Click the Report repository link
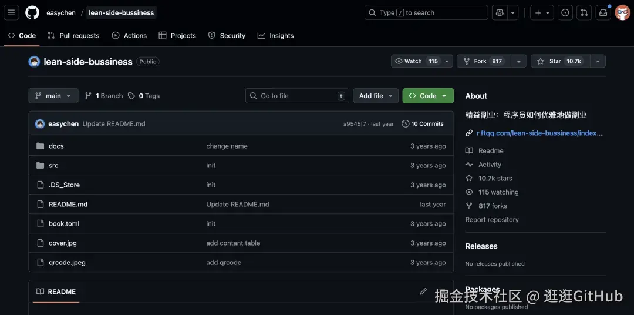This screenshot has height=315, width=634. click(492, 220)
